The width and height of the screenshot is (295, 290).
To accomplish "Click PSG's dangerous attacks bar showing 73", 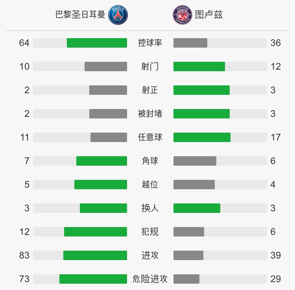I will 93,279.
